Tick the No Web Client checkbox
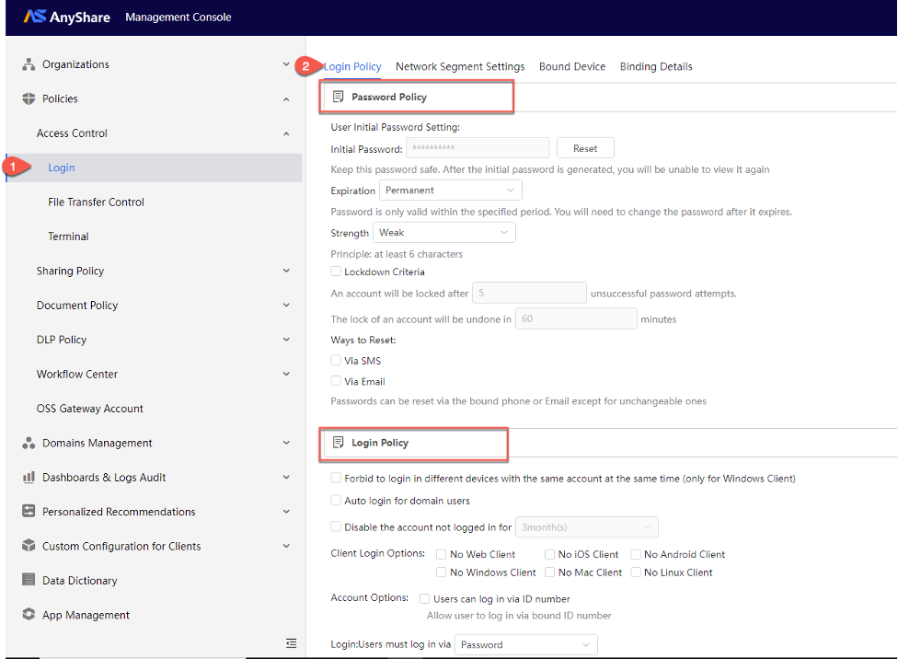898x659 pixels. pyautogui.click(x=442, y=554)
